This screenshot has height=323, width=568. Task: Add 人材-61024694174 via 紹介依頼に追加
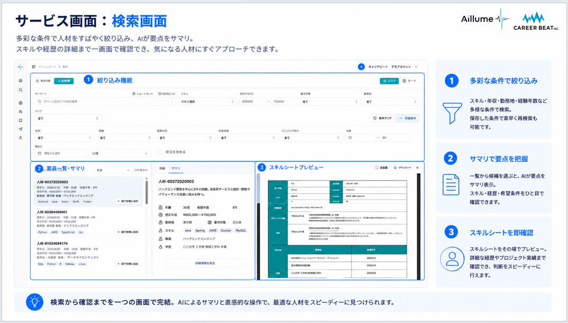[128, 264]
